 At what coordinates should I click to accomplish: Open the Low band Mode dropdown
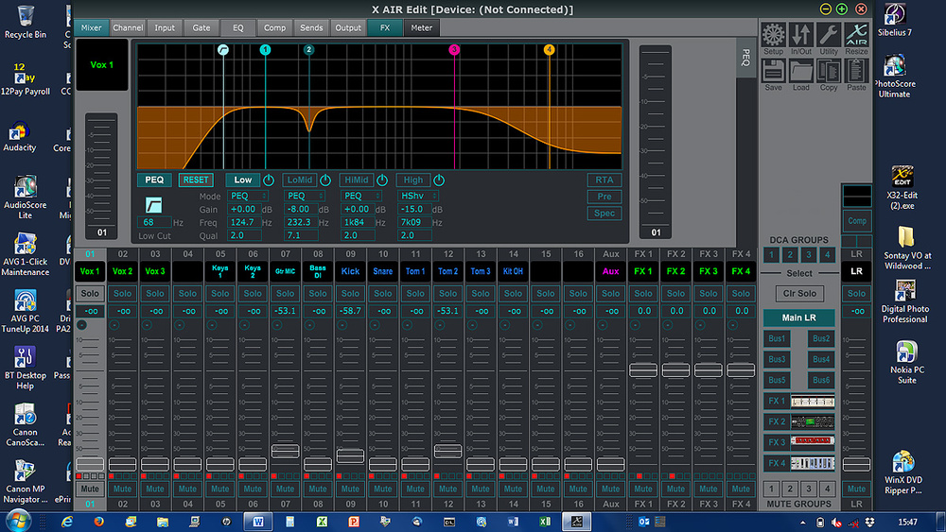[x=247, y=196]
